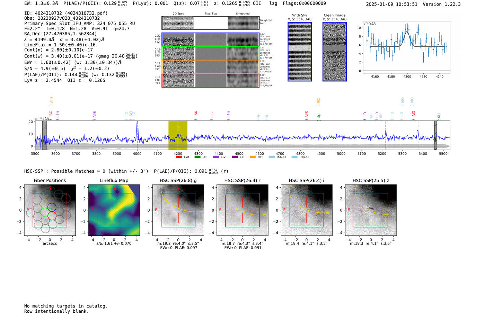Image resolution: width=485 pixels, height=330 pixels.
Task: Click the green fiber circle in Fiber Positions
Action: click(x=45, y=212)
